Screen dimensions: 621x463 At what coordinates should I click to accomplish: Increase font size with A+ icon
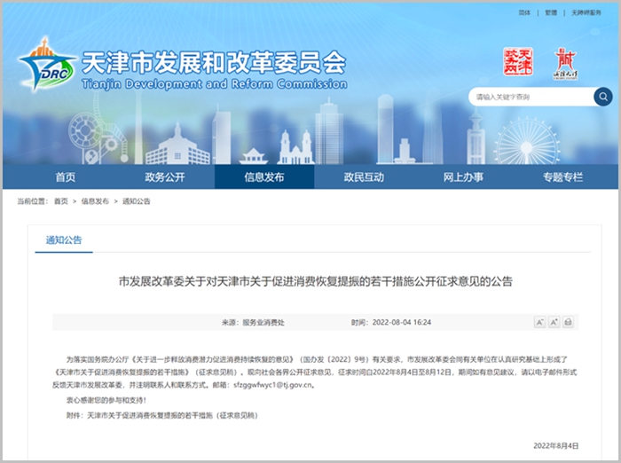coord(554,322)
